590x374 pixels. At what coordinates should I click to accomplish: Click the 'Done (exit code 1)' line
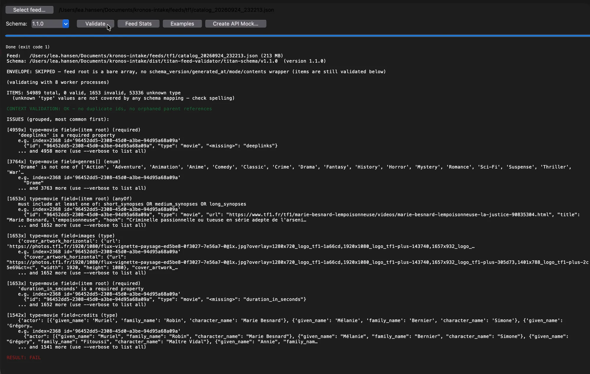[28, 47]
